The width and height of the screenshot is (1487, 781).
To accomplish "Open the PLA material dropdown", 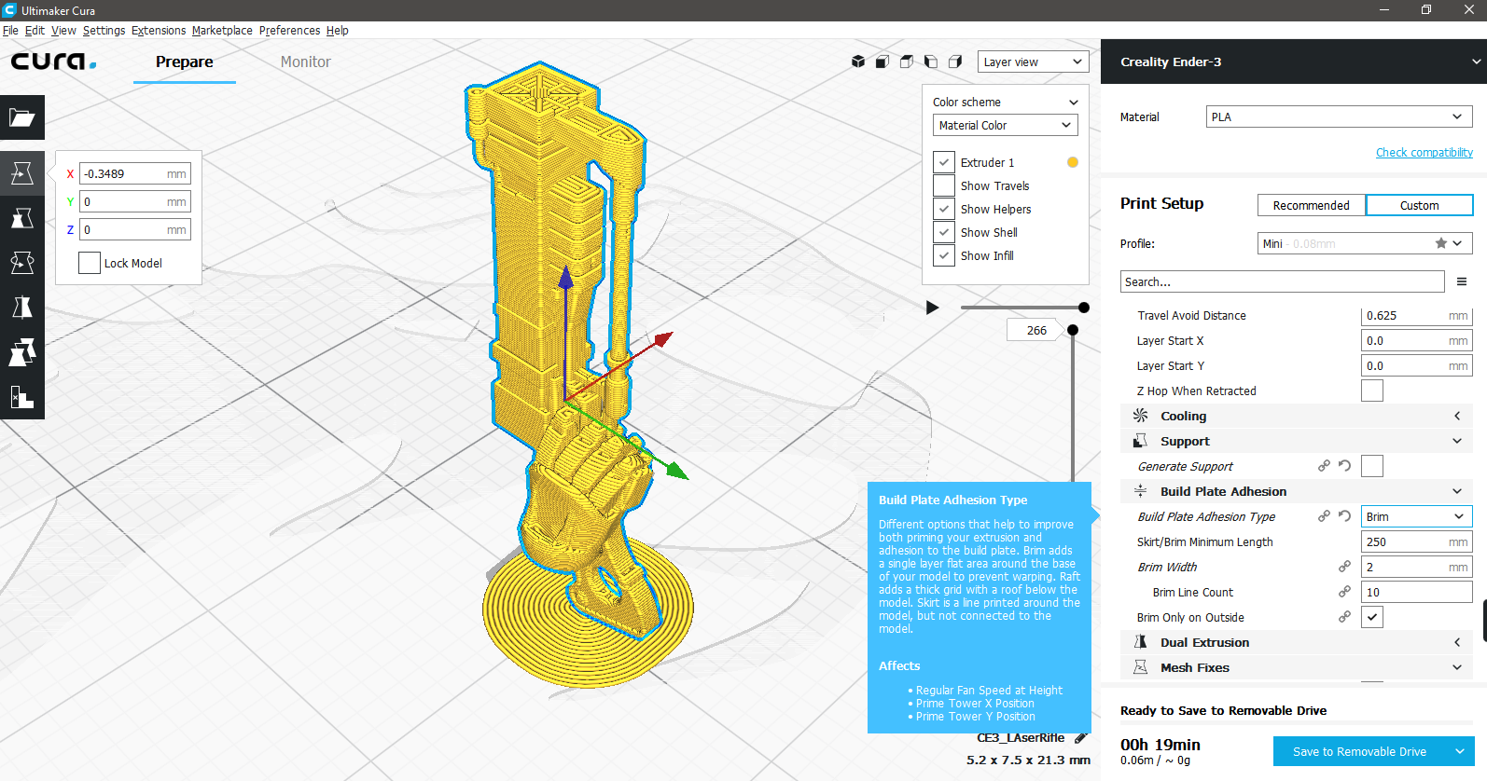I will [x=1340, y=116].
